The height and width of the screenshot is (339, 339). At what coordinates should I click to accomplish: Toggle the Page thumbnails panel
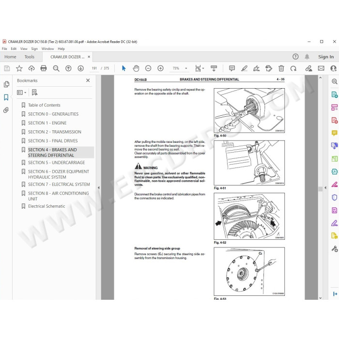(6, 84)
